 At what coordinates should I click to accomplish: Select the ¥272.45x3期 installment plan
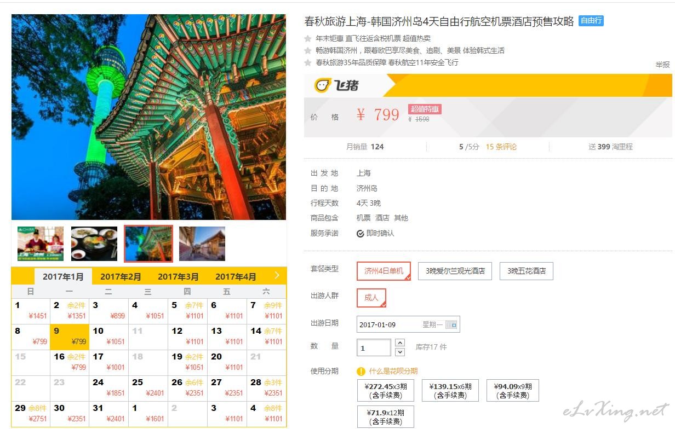(x=387, y=390)
